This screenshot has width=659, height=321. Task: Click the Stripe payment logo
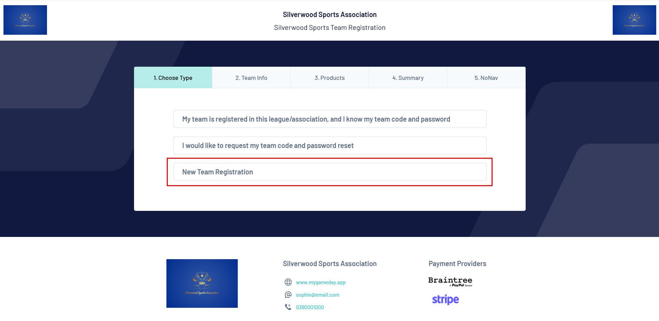[446, 299]
